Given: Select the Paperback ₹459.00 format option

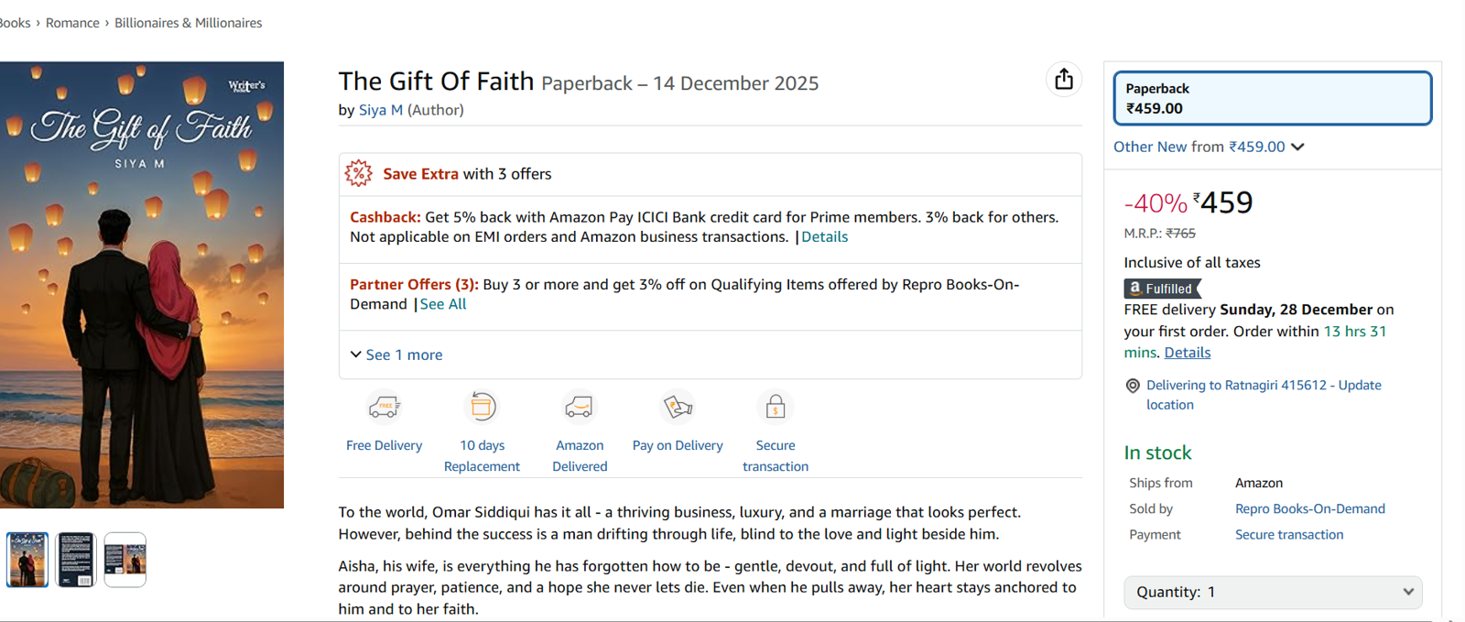Looking at the screenshot, I should pos(1272,98).
